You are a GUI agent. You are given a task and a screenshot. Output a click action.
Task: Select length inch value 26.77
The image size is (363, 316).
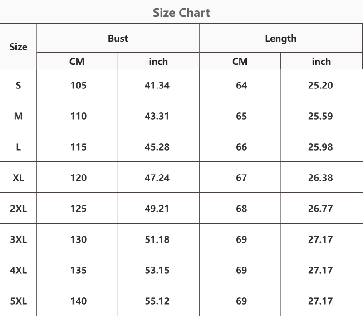pos(320,209)
